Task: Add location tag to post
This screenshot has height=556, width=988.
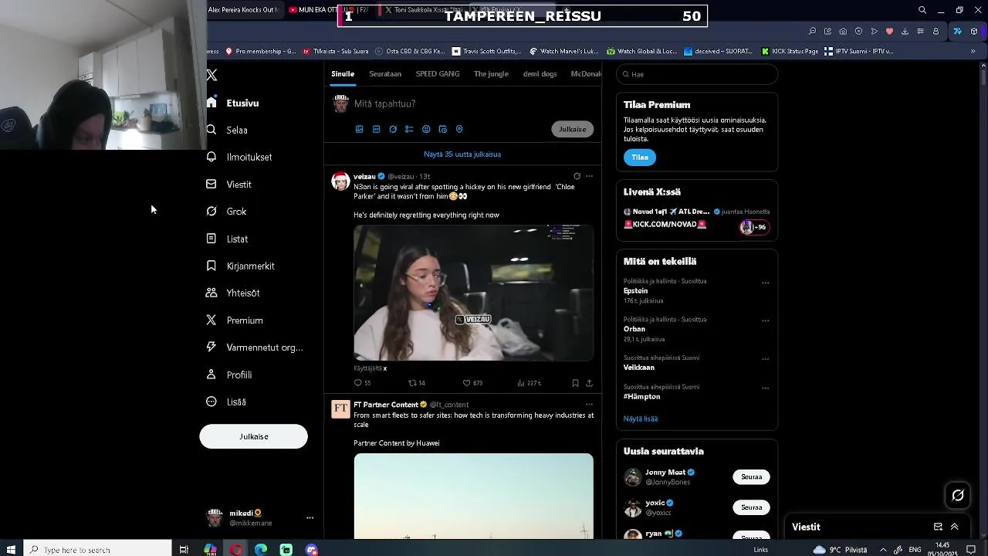Action: click(x=459, y=129)
